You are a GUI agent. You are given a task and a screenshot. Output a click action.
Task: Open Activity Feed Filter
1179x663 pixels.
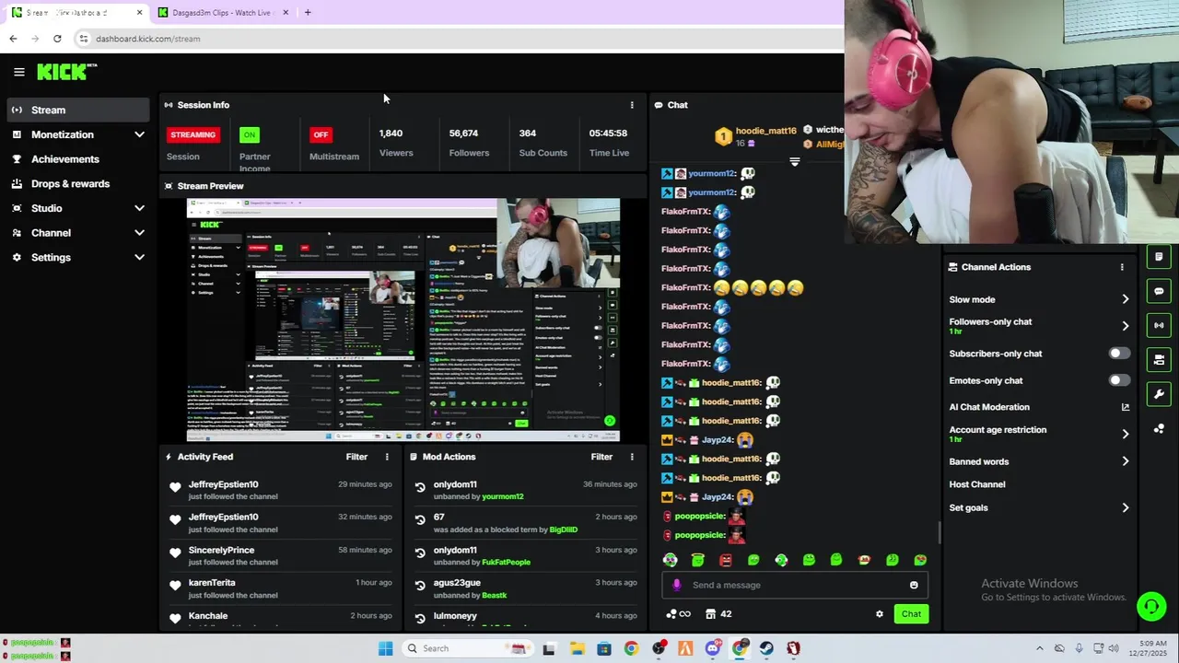356,457
